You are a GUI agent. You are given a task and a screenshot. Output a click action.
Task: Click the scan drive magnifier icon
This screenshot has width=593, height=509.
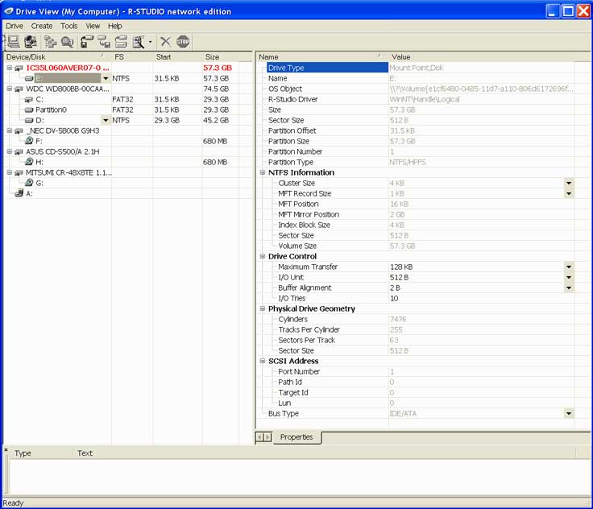coord(68,42)
